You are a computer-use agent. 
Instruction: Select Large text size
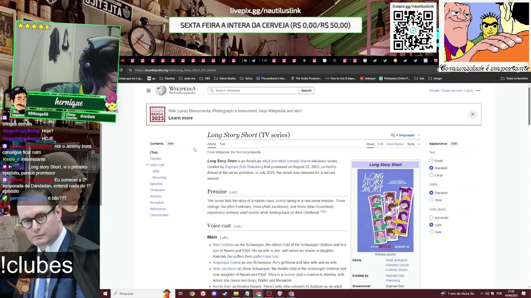pyautogui.click(x=431, y=175)
